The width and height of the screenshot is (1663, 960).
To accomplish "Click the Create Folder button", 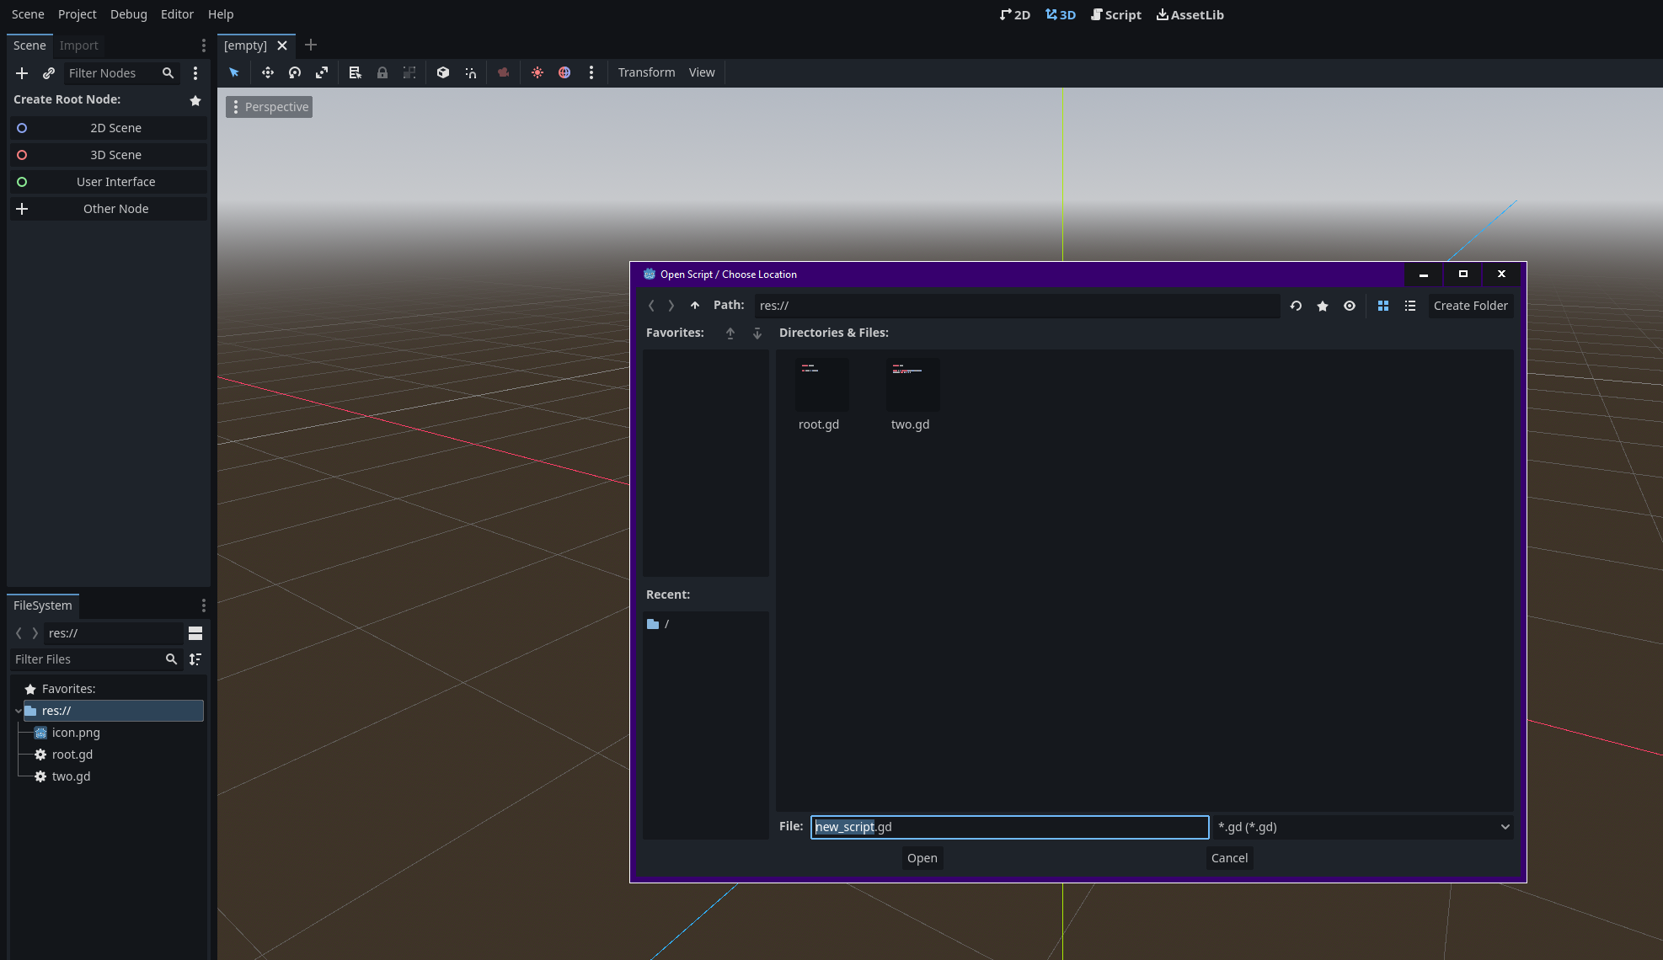I will tap(1470, 306).
